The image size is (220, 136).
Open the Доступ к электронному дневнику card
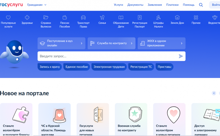(x=206, y=120)
